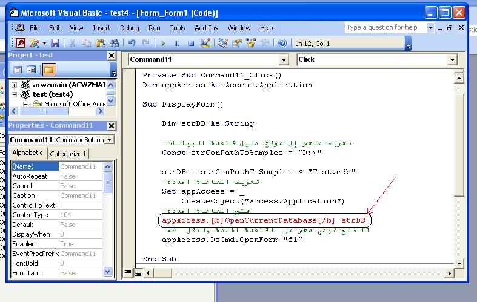Click the Type a question for help box

coord(385,28)
